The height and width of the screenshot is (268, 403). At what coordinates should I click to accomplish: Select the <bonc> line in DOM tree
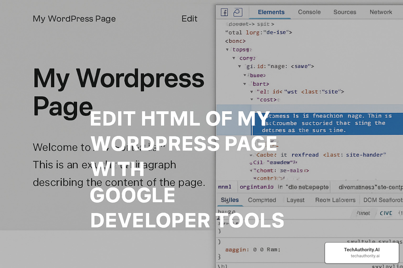click(x=235, y=41)
